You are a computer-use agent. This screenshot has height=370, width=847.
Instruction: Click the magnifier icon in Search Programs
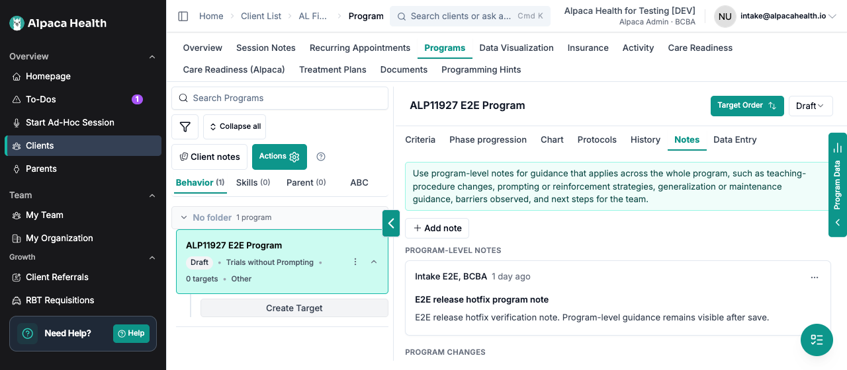[182, 98]
